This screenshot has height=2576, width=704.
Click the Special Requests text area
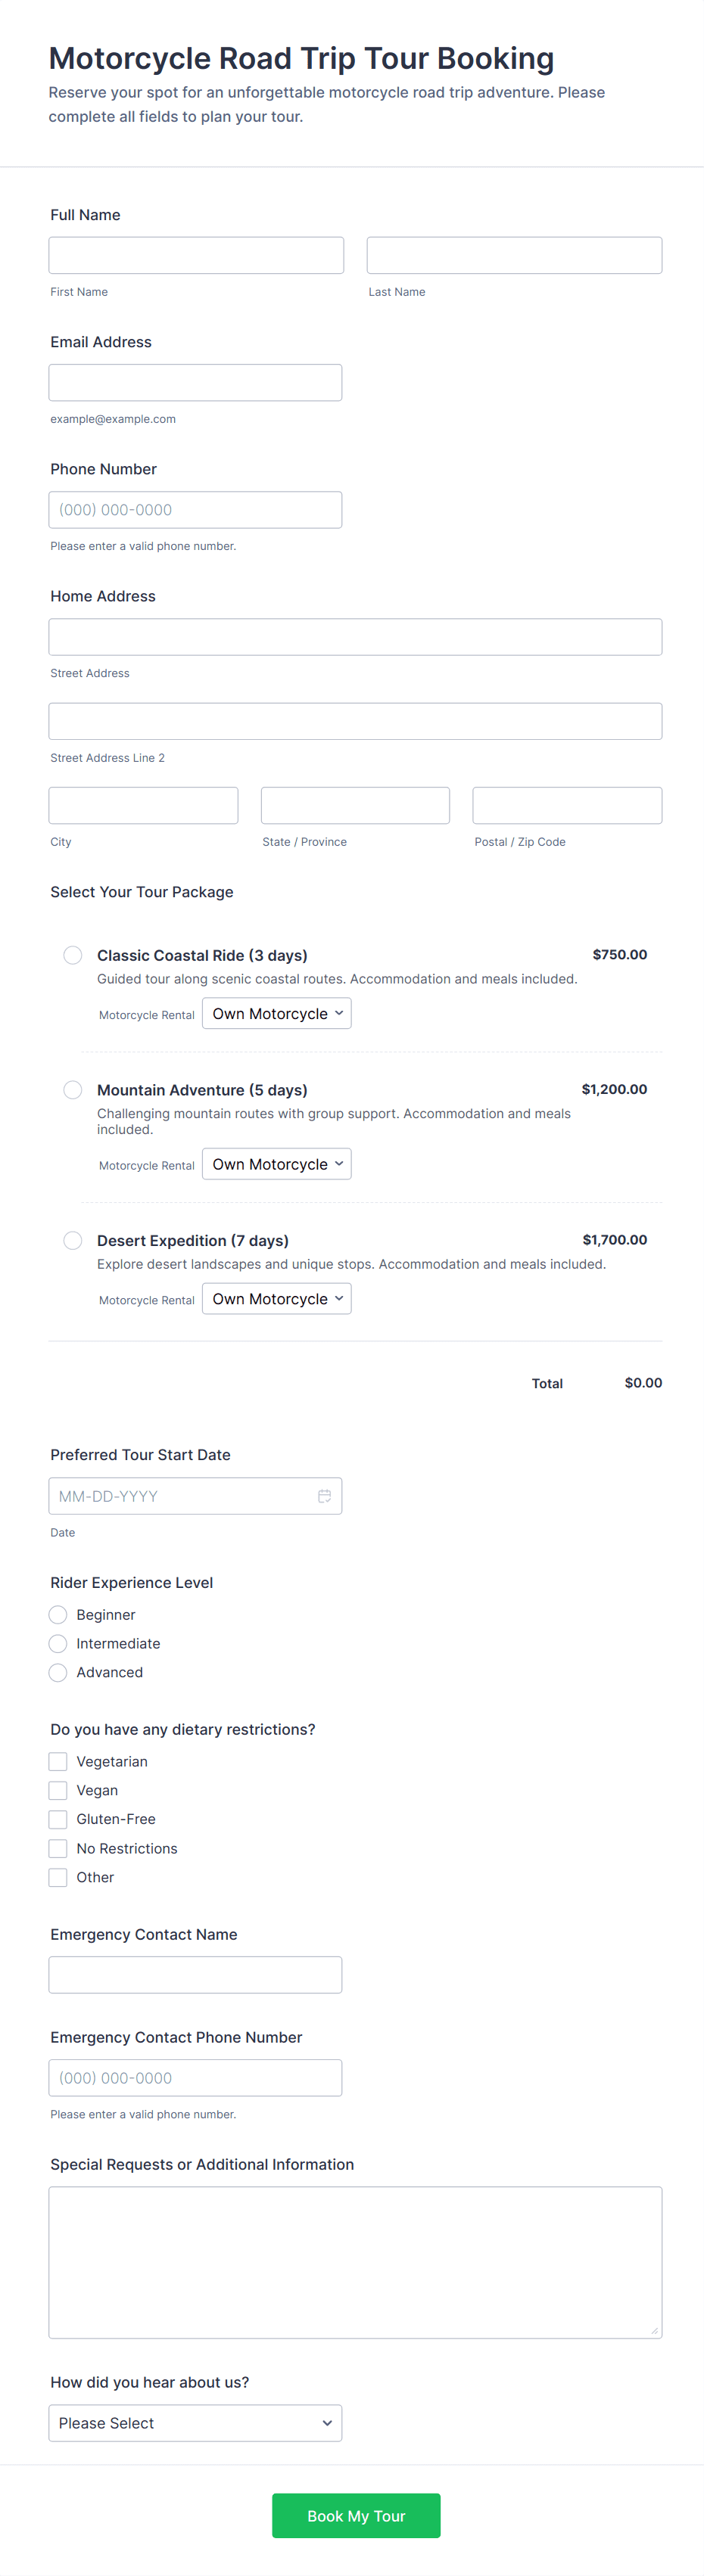[x=355, y=2263]
